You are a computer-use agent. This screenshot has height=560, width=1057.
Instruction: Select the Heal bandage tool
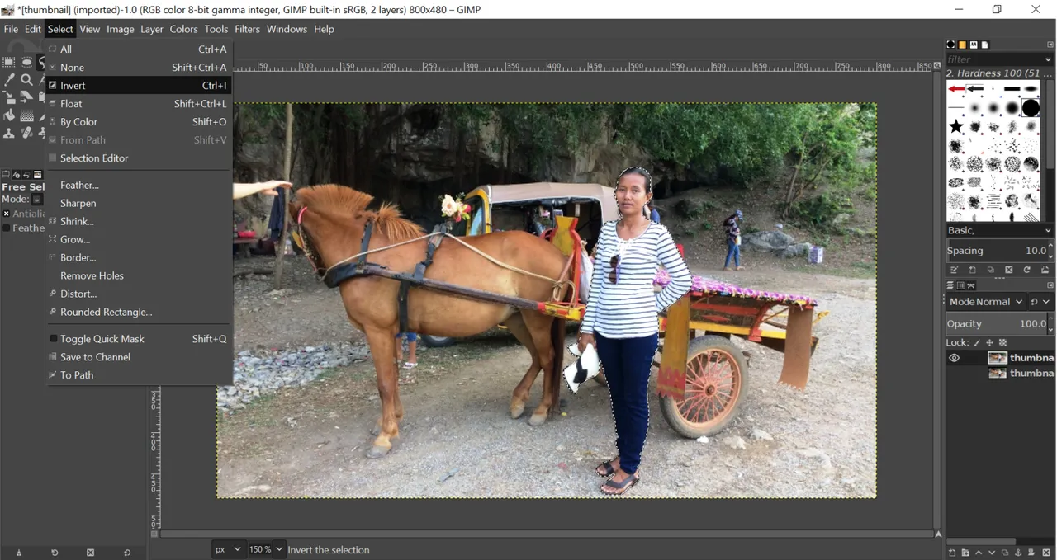(26, 133)
